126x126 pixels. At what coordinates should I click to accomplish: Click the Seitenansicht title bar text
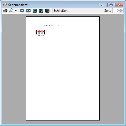pos(18,5)
